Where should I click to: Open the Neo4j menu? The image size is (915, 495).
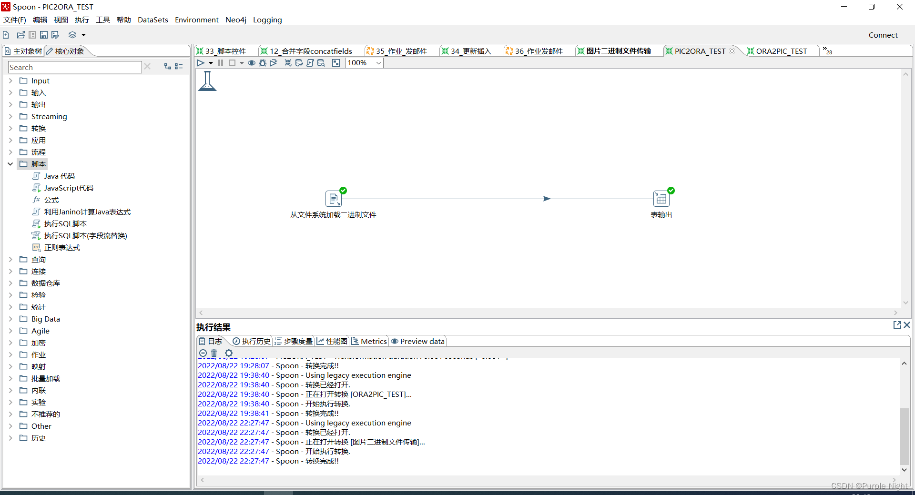[235, 20]
